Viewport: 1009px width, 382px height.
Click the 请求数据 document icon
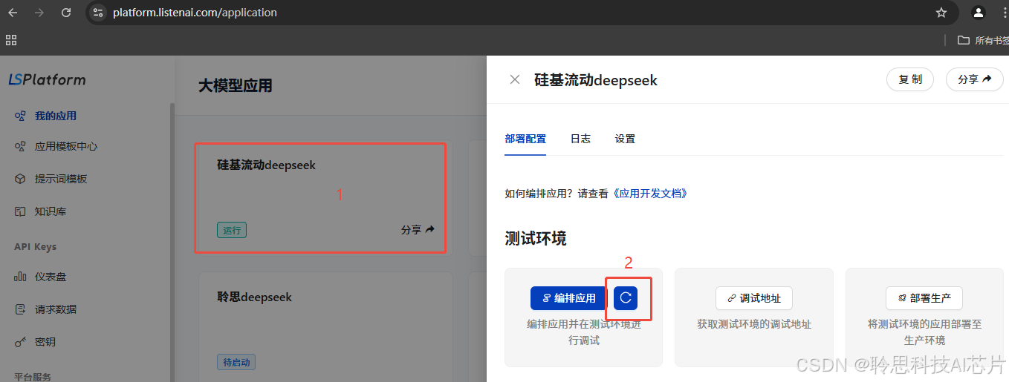pyautogui.click(x=21, y=309)
